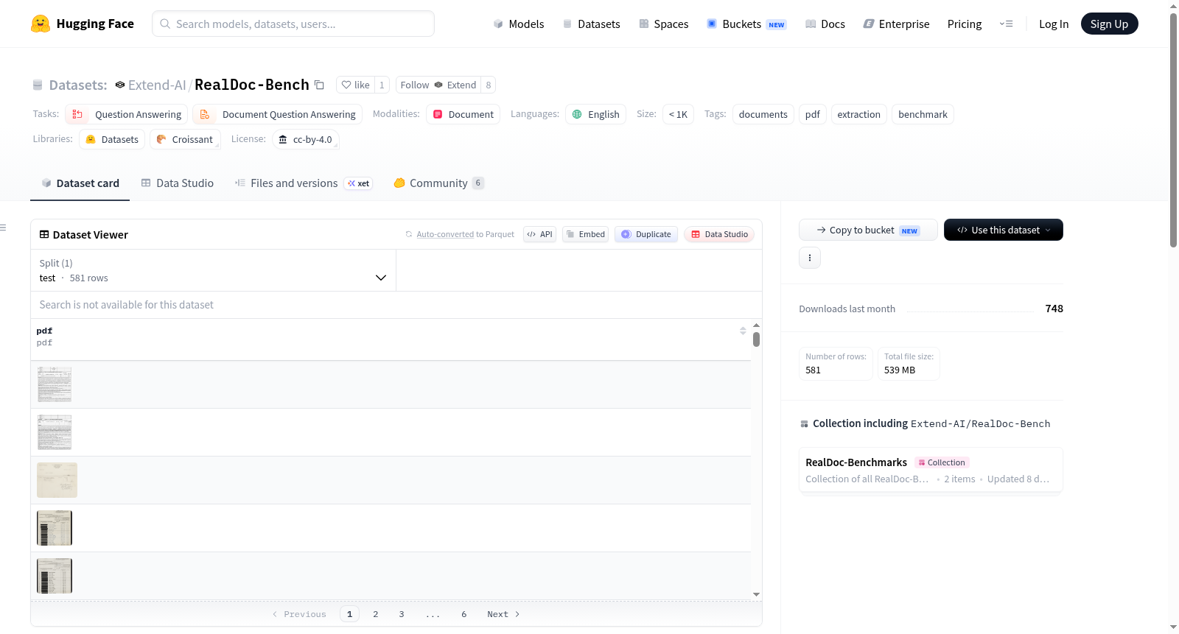Click the 'documents' tag
Viewport: 1179px width, 634px height.
[x=763, y=114]
